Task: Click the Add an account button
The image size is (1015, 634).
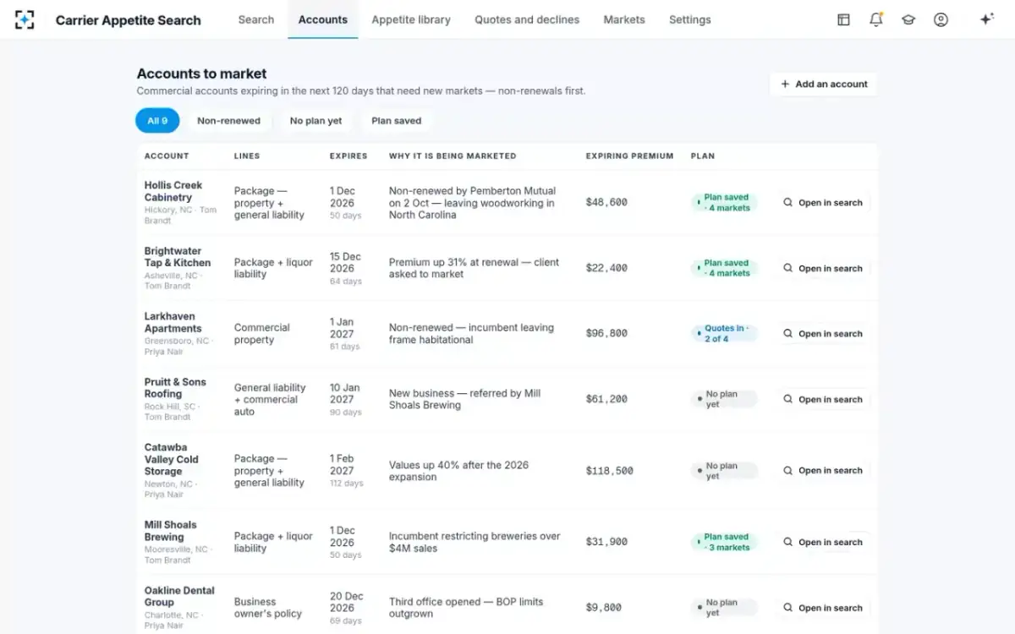Action: [x=824, y=84]
